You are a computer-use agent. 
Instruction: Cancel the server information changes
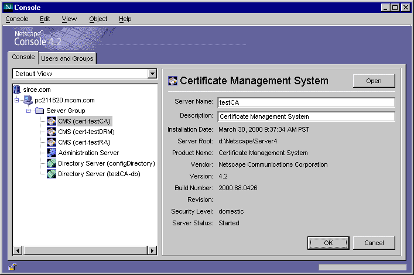(374, 243)
